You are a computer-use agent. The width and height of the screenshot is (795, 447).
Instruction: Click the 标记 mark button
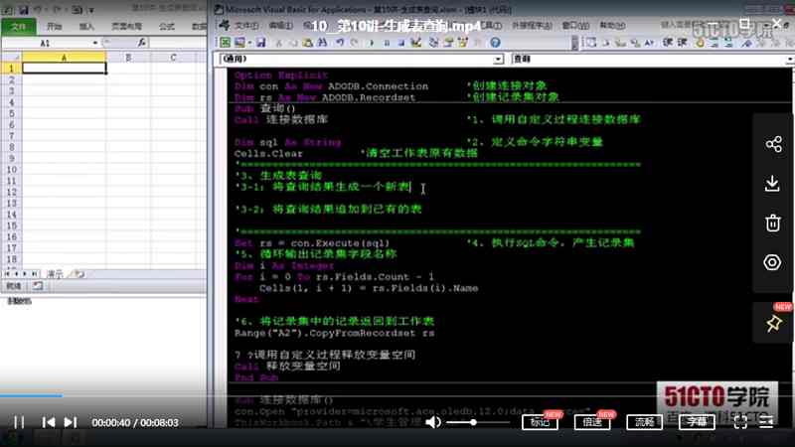coord(541,422)
